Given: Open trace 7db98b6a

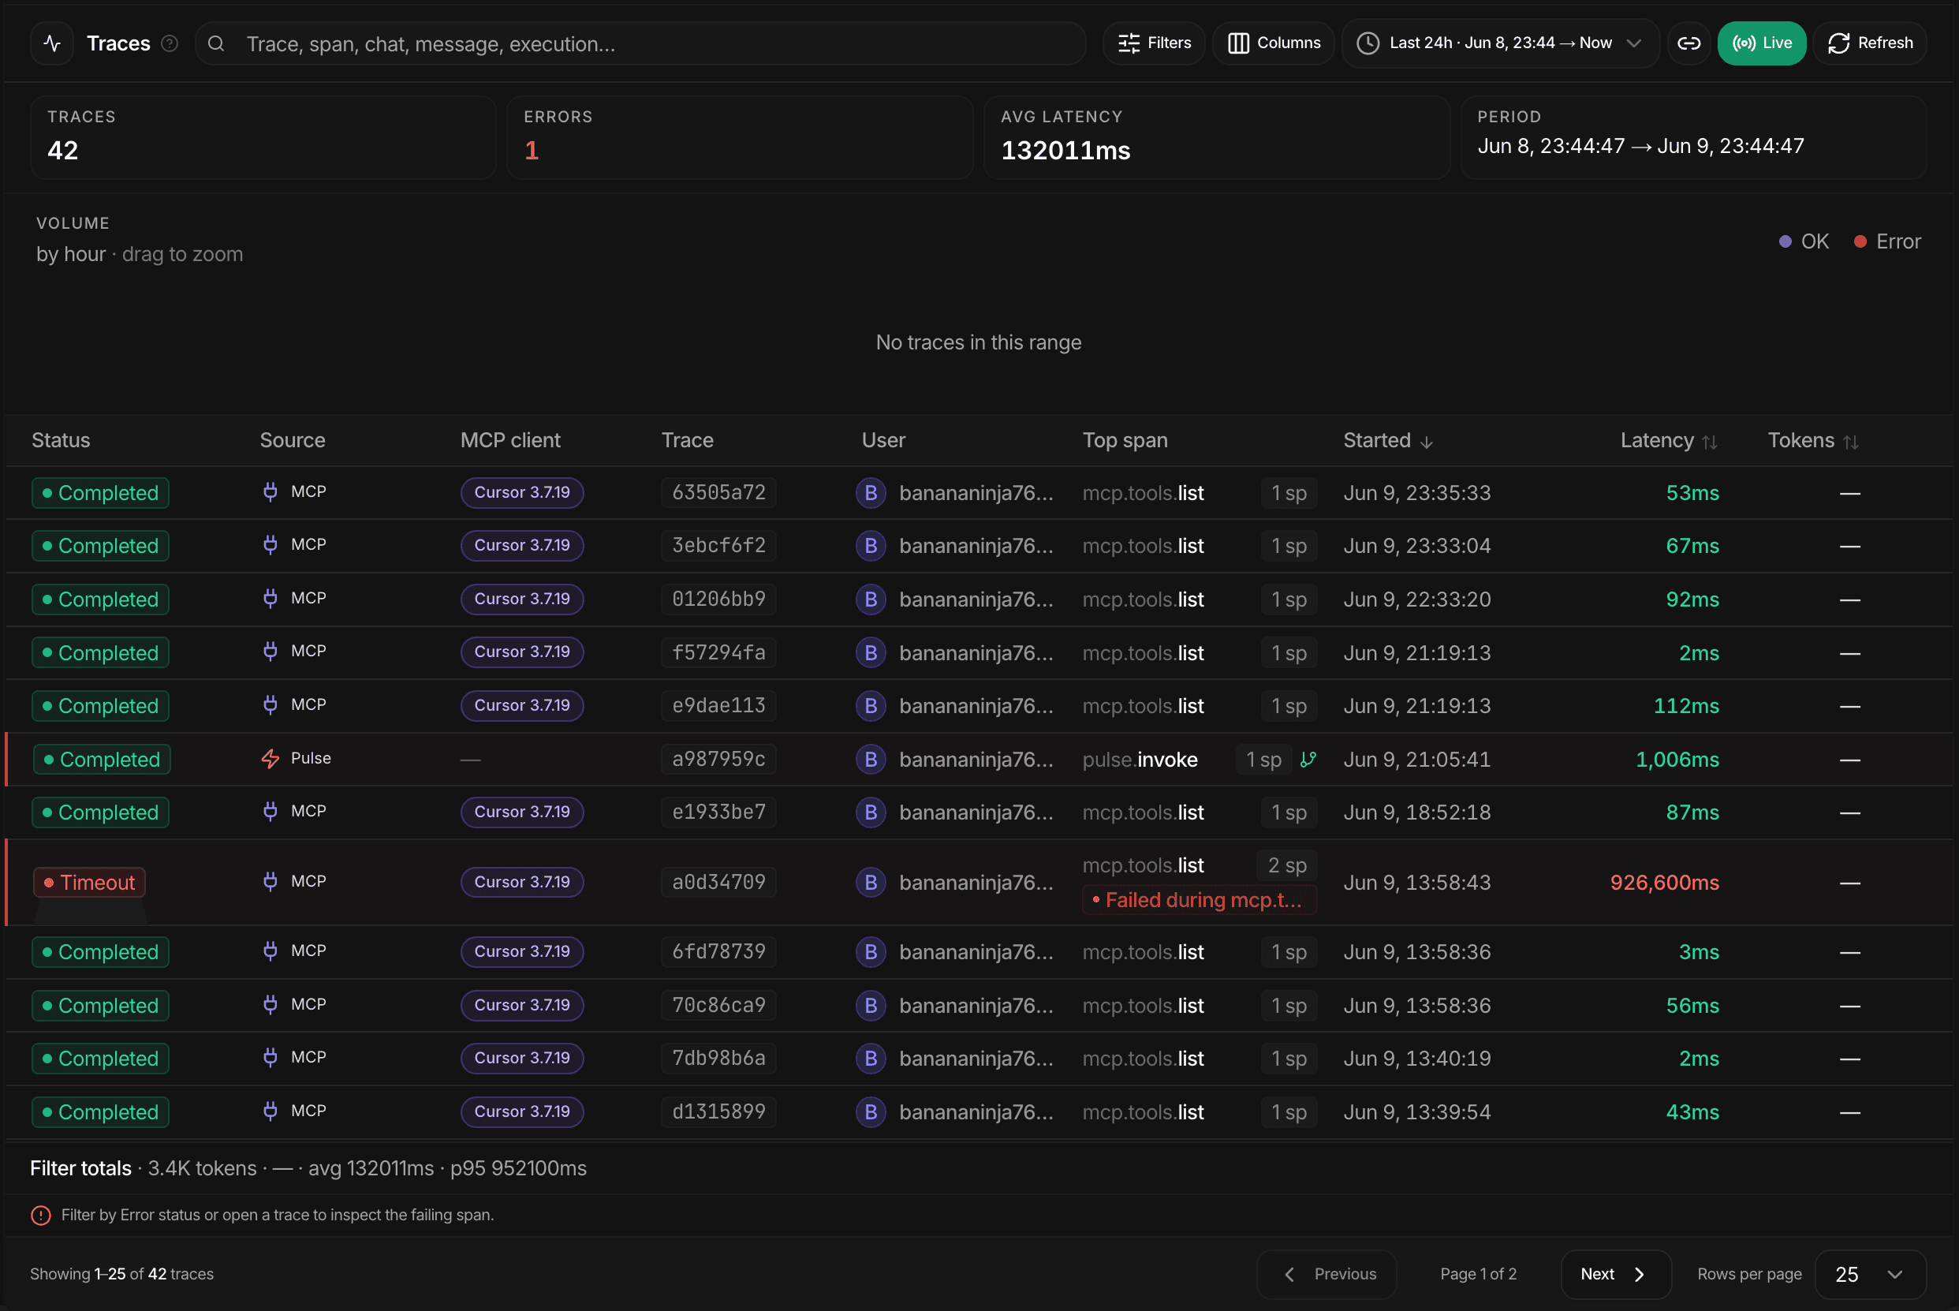Looking at the screenshot, I should point(718,1059).
